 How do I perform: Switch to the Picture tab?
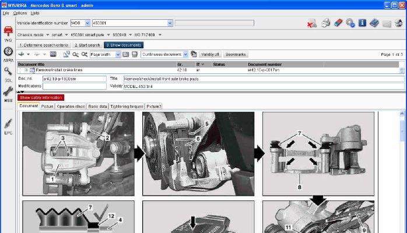click(47, 106)
